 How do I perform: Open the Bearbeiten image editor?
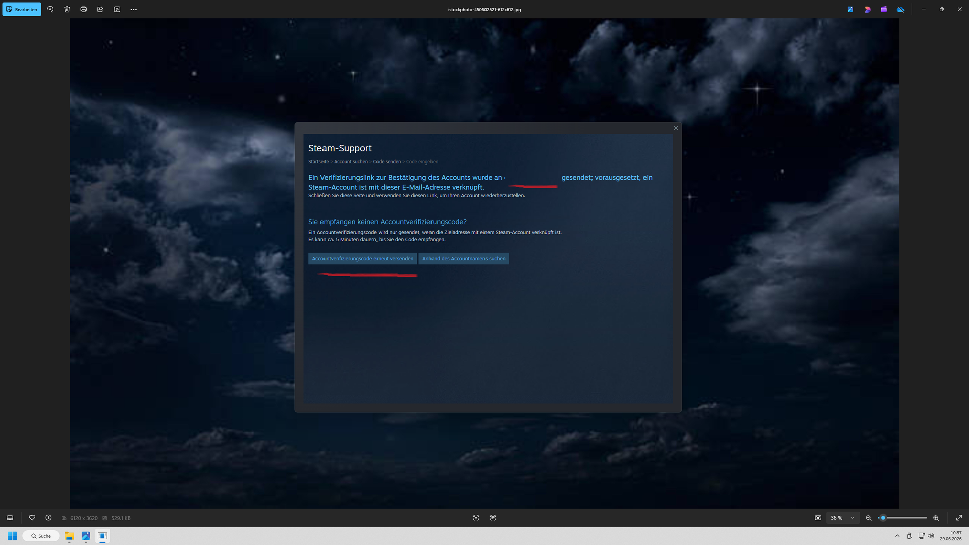click(x=22, y=9)
